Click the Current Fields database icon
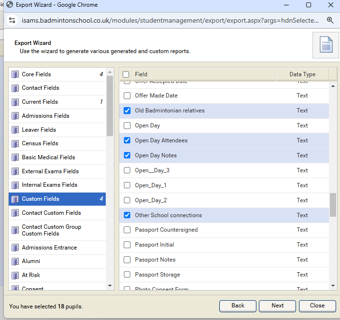The height and width of the screenshot is (320, 340). point(15,102)
